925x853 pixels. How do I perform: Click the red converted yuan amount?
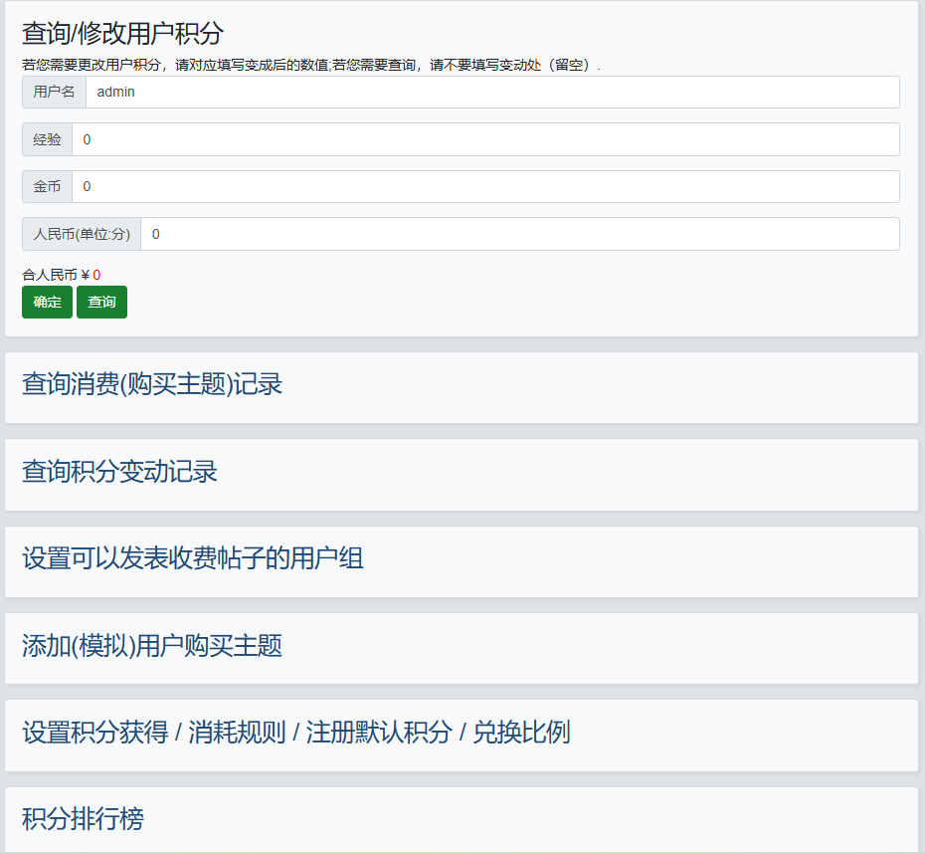click(96, 275)
